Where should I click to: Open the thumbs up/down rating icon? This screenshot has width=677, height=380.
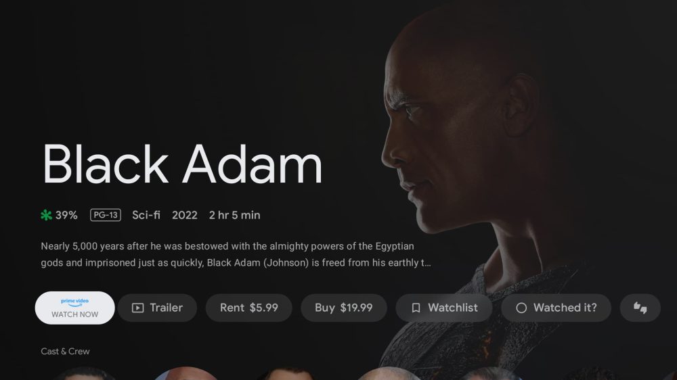pos(640,308)
